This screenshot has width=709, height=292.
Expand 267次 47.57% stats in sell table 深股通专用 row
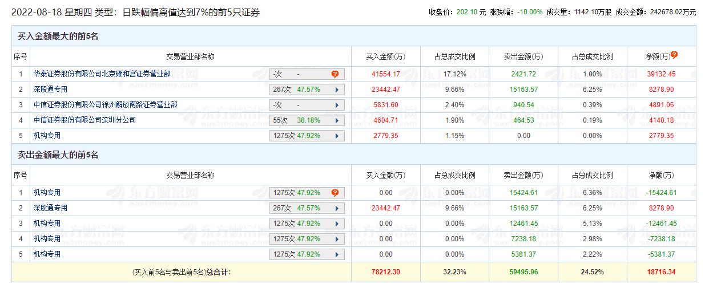click(307, 208)
